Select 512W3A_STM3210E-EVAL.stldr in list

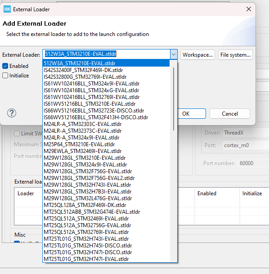106,63
